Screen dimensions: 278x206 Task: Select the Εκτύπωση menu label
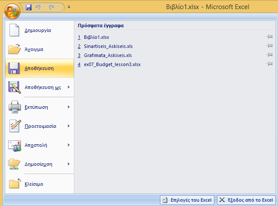point(36,108)
